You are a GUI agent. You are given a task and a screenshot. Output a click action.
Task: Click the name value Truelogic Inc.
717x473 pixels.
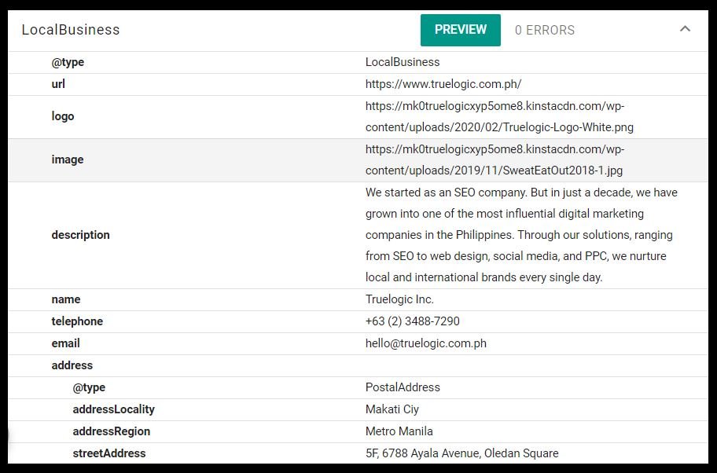pyautogui.click(x=399, y=299)
